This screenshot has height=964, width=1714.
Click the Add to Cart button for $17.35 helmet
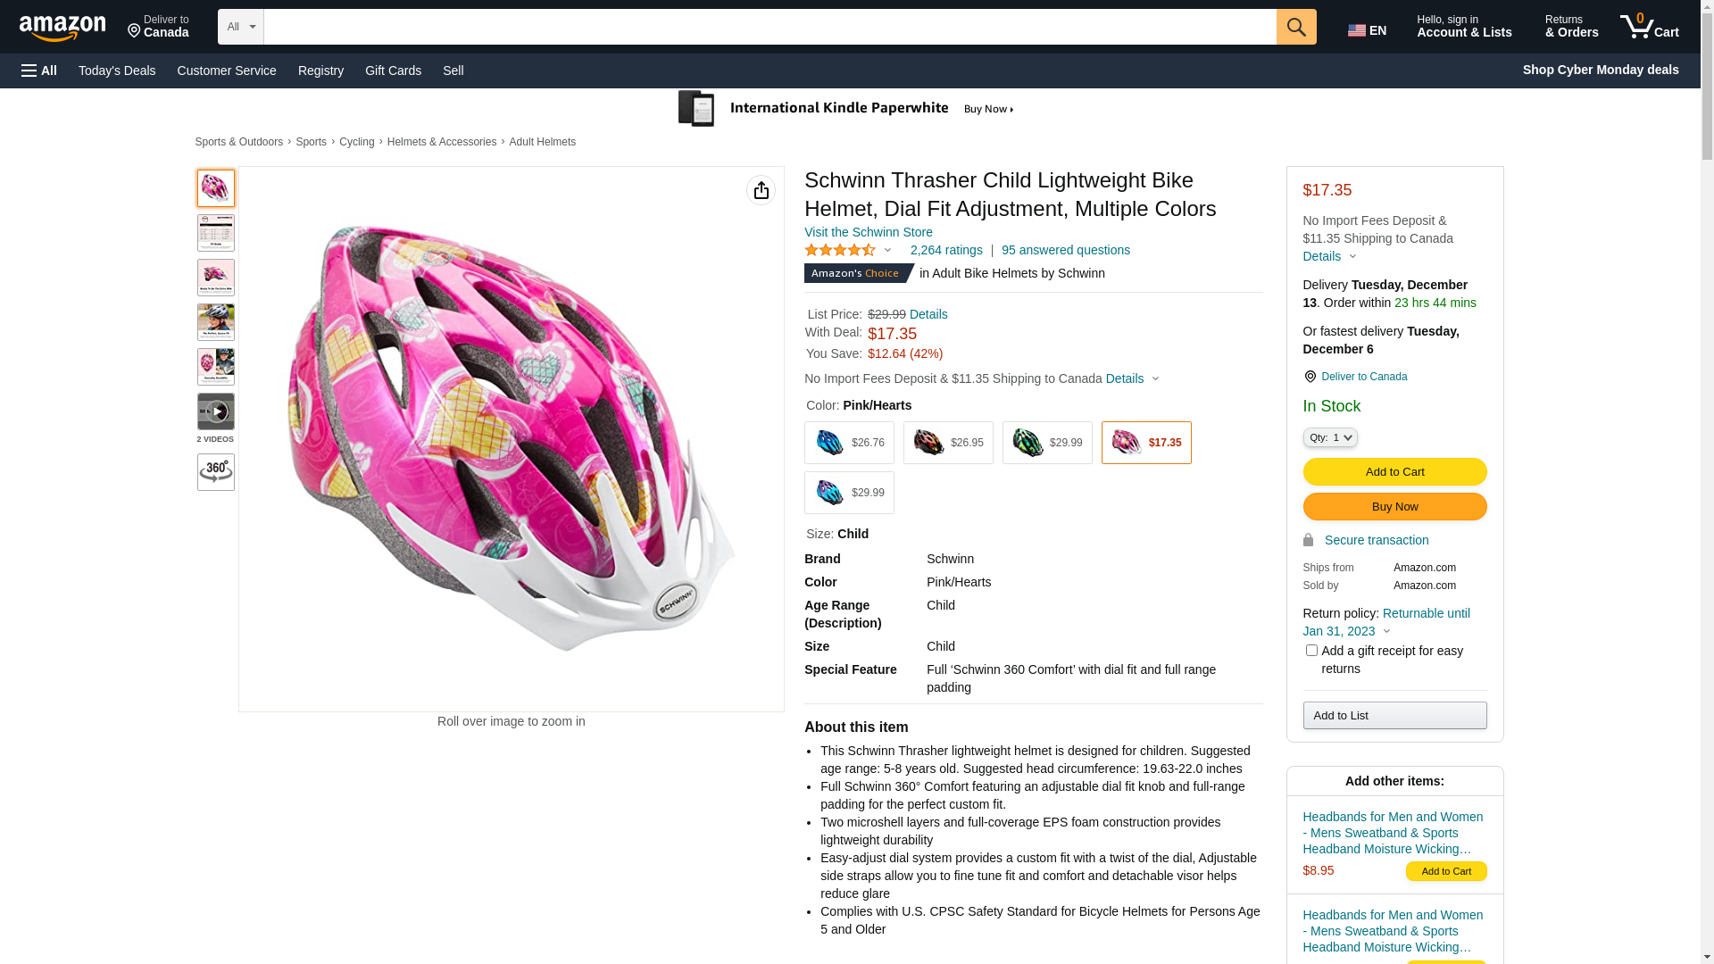[1394, 471]
